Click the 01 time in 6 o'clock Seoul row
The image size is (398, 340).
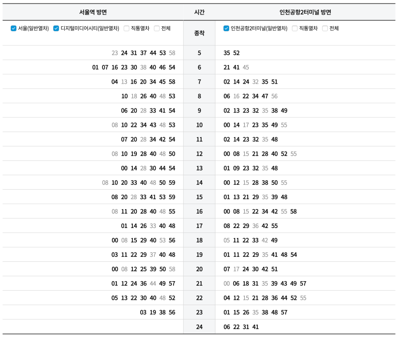click(96, 67)
